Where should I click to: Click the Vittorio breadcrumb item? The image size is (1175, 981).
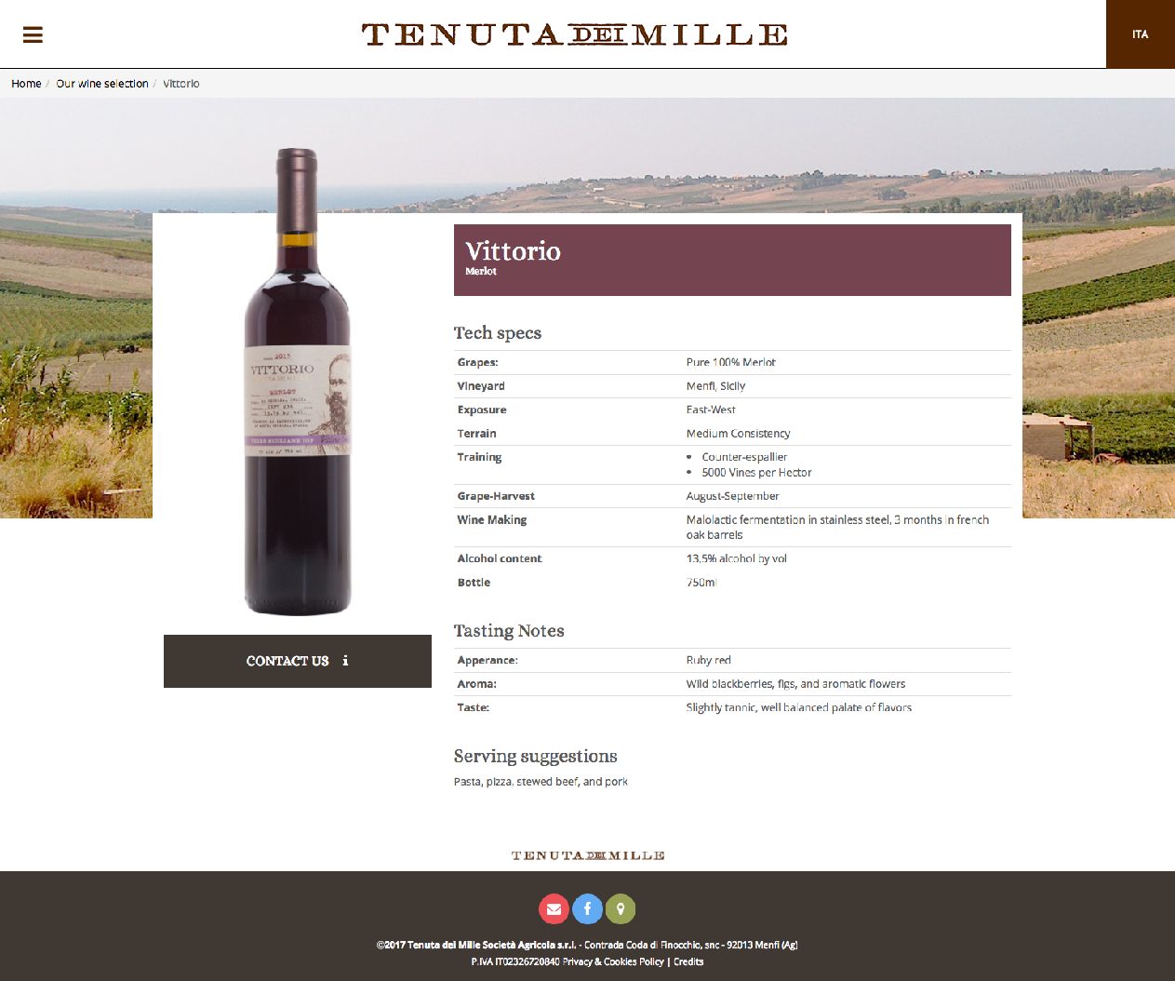(x=181, y=84)
